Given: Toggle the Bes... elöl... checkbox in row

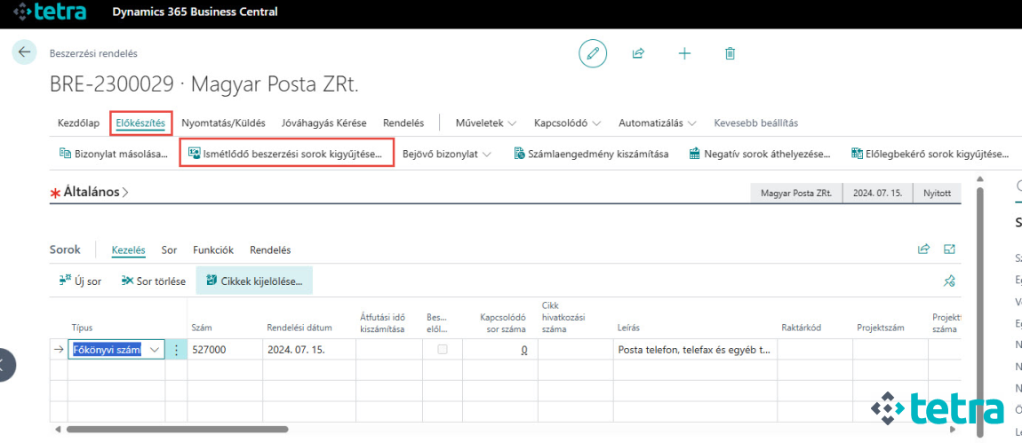Looking at the screenshot, I should click(x=443, y=349).
